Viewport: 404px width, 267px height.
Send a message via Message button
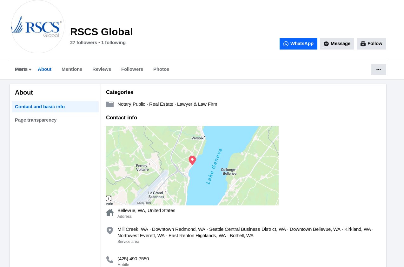pos(337,44)
